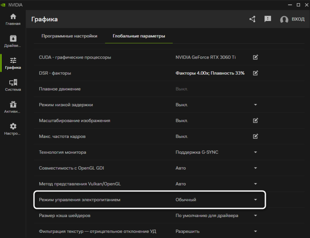Open Режим управления электропитанием dropdown
The height and width of the screenshot is (238, 310).
pyautogui.click(x=255, y=200)
